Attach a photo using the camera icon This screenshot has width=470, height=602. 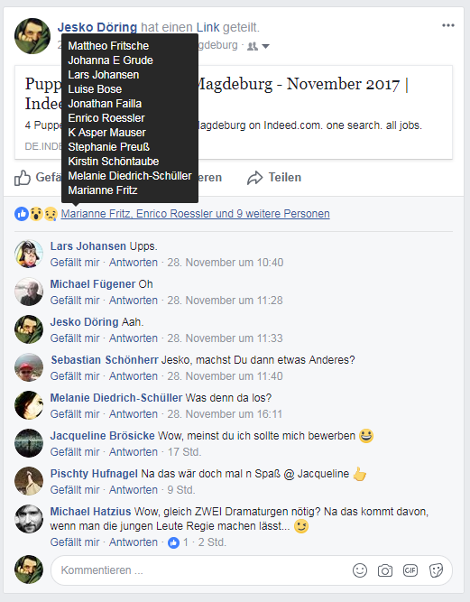[385, 570]
